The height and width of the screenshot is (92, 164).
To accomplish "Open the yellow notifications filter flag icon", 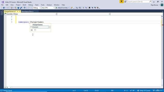I will [x=121, y=2].
